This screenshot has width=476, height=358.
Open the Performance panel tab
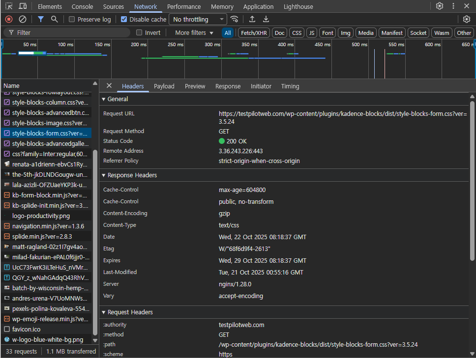click(183, 7)
